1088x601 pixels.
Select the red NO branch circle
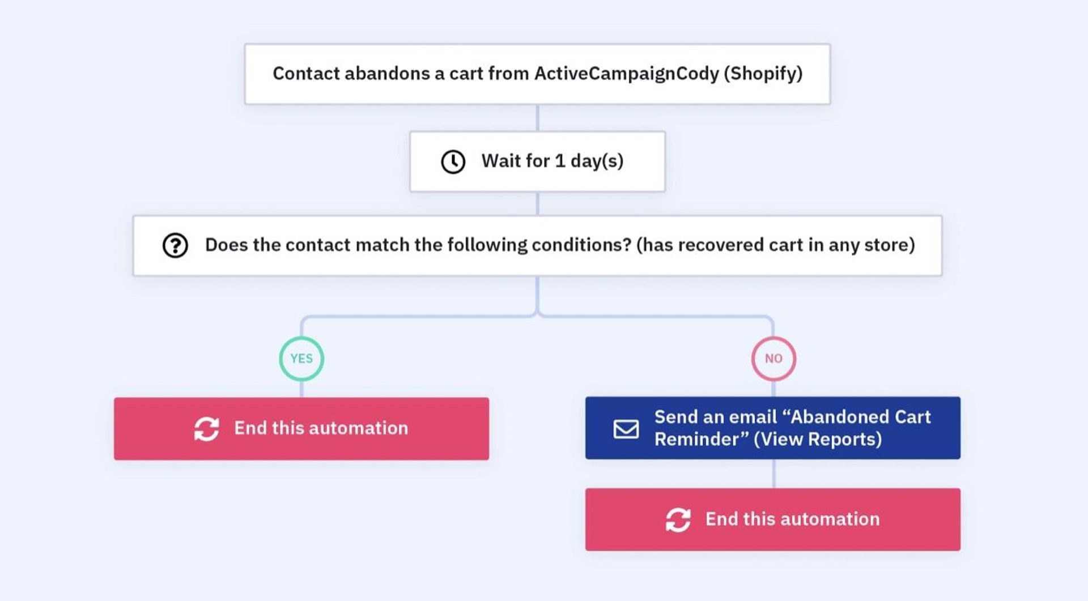[773, 359]
